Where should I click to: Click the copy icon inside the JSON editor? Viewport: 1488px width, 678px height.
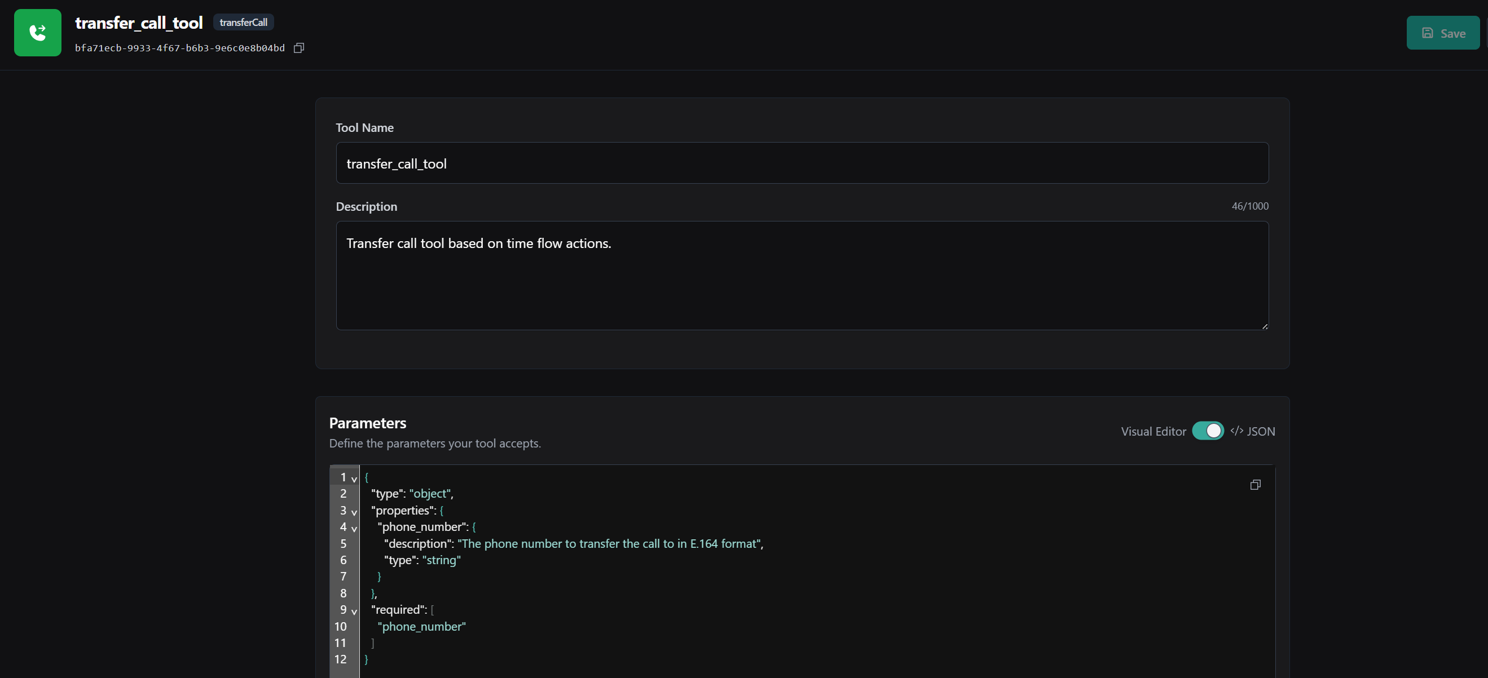[1255, 484]
